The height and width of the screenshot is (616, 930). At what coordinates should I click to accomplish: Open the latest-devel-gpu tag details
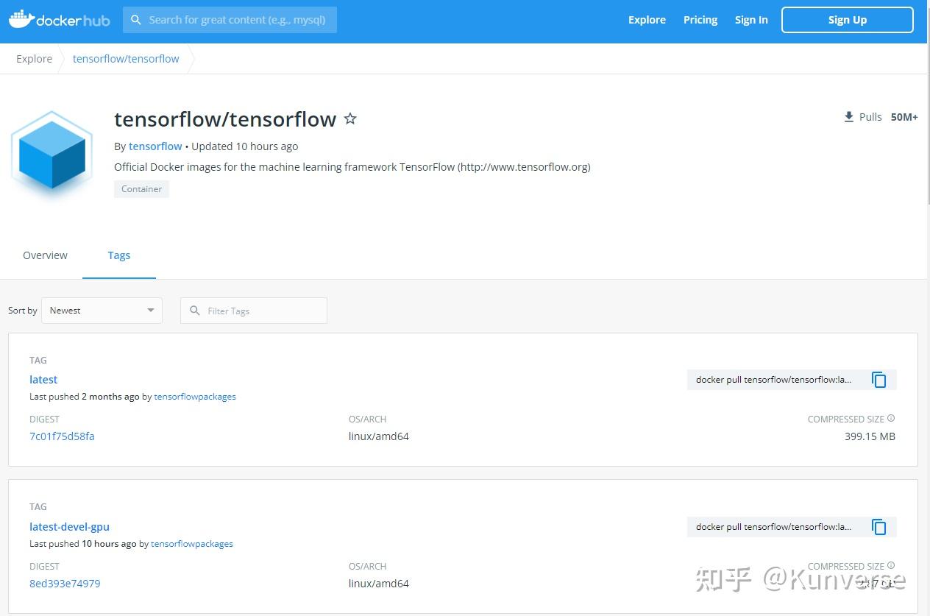point(69,526)
